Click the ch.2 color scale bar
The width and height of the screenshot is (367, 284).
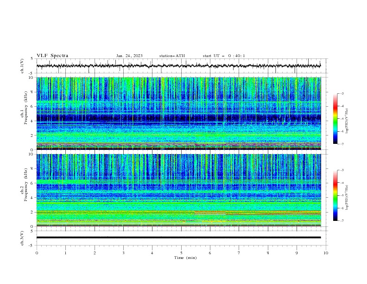335,195
